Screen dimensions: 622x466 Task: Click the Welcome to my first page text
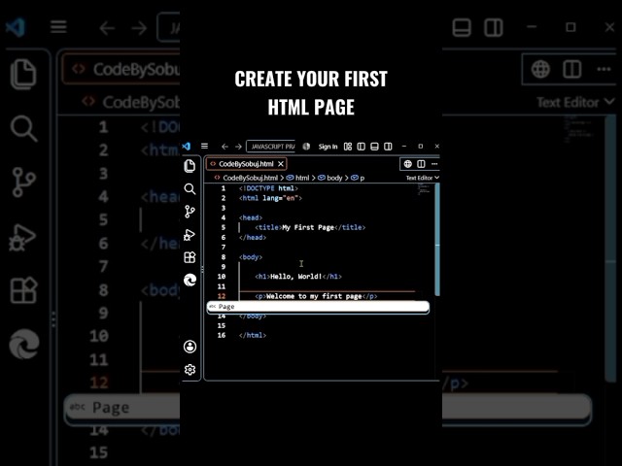pos(314,296)
